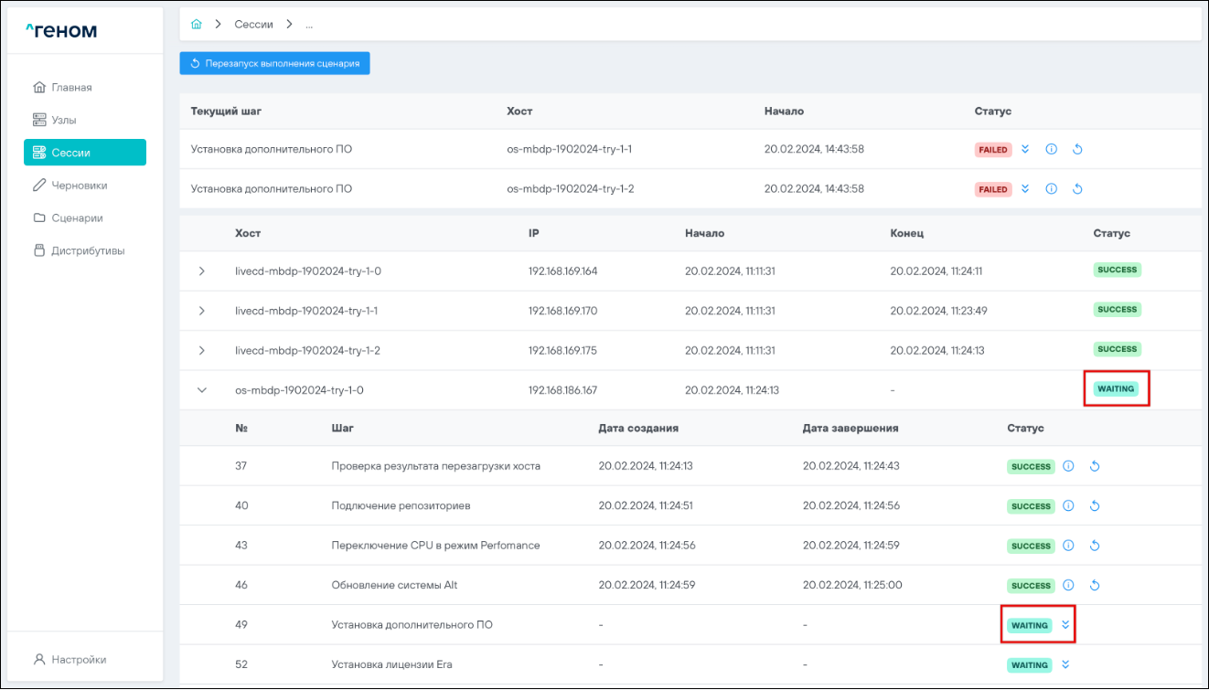Viewport: 1209px width, 690px height.
Task: Restart step 46 Обновление системы Alt
Action: pos(1095,586)
